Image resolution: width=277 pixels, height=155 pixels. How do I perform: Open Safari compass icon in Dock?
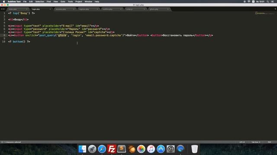pos(102,149)
